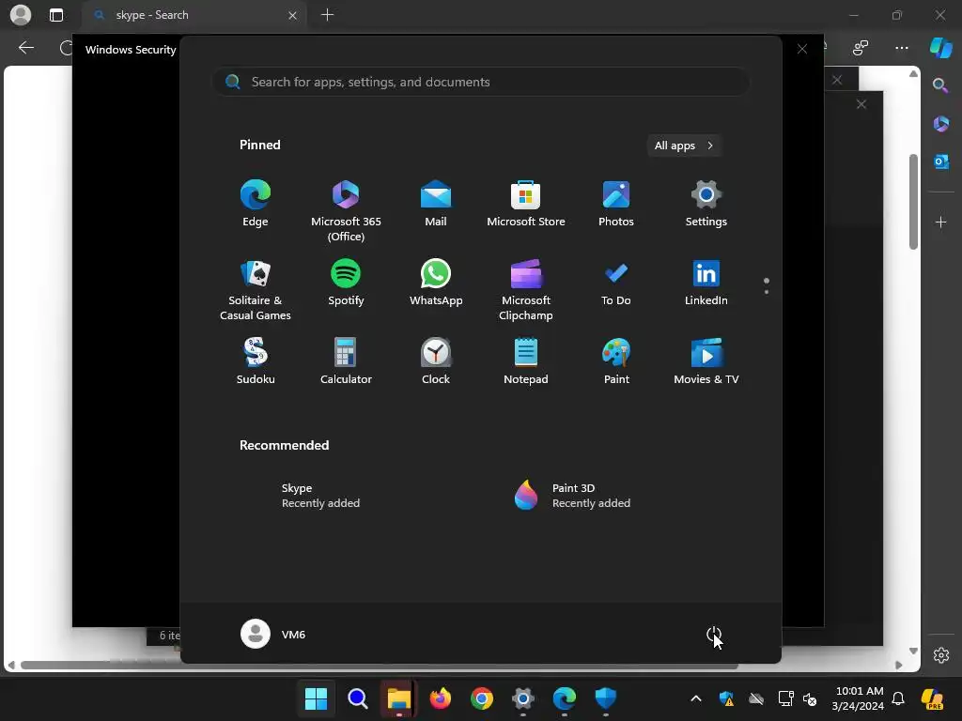Open Edge tab actions menu
The height and width of the screenshot is (721, 962).
pyautogui.click(x=55, y=15)
